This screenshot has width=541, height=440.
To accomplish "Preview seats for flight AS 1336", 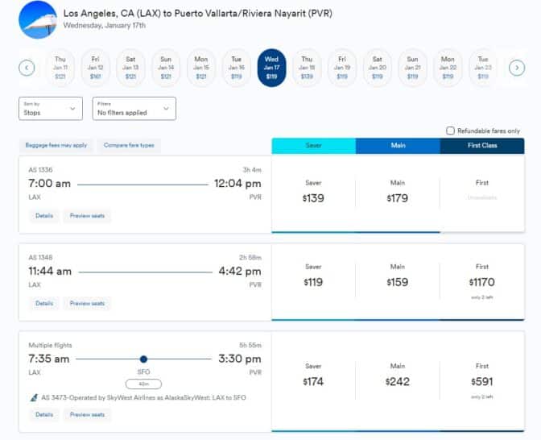I will click(87, 216).
